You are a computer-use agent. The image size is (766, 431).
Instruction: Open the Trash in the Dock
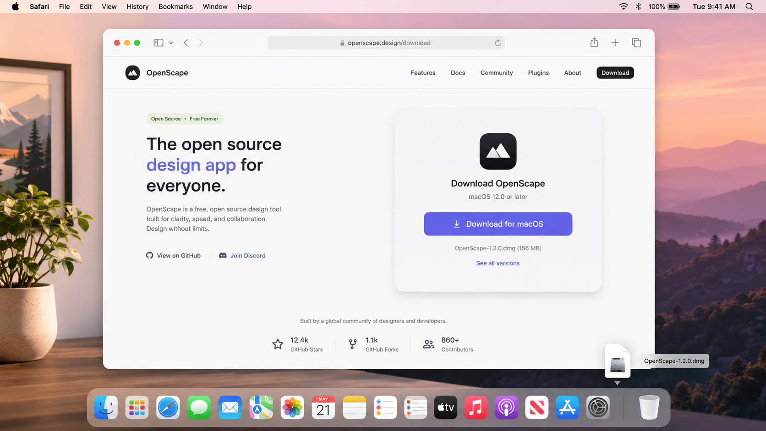(649, 407)
